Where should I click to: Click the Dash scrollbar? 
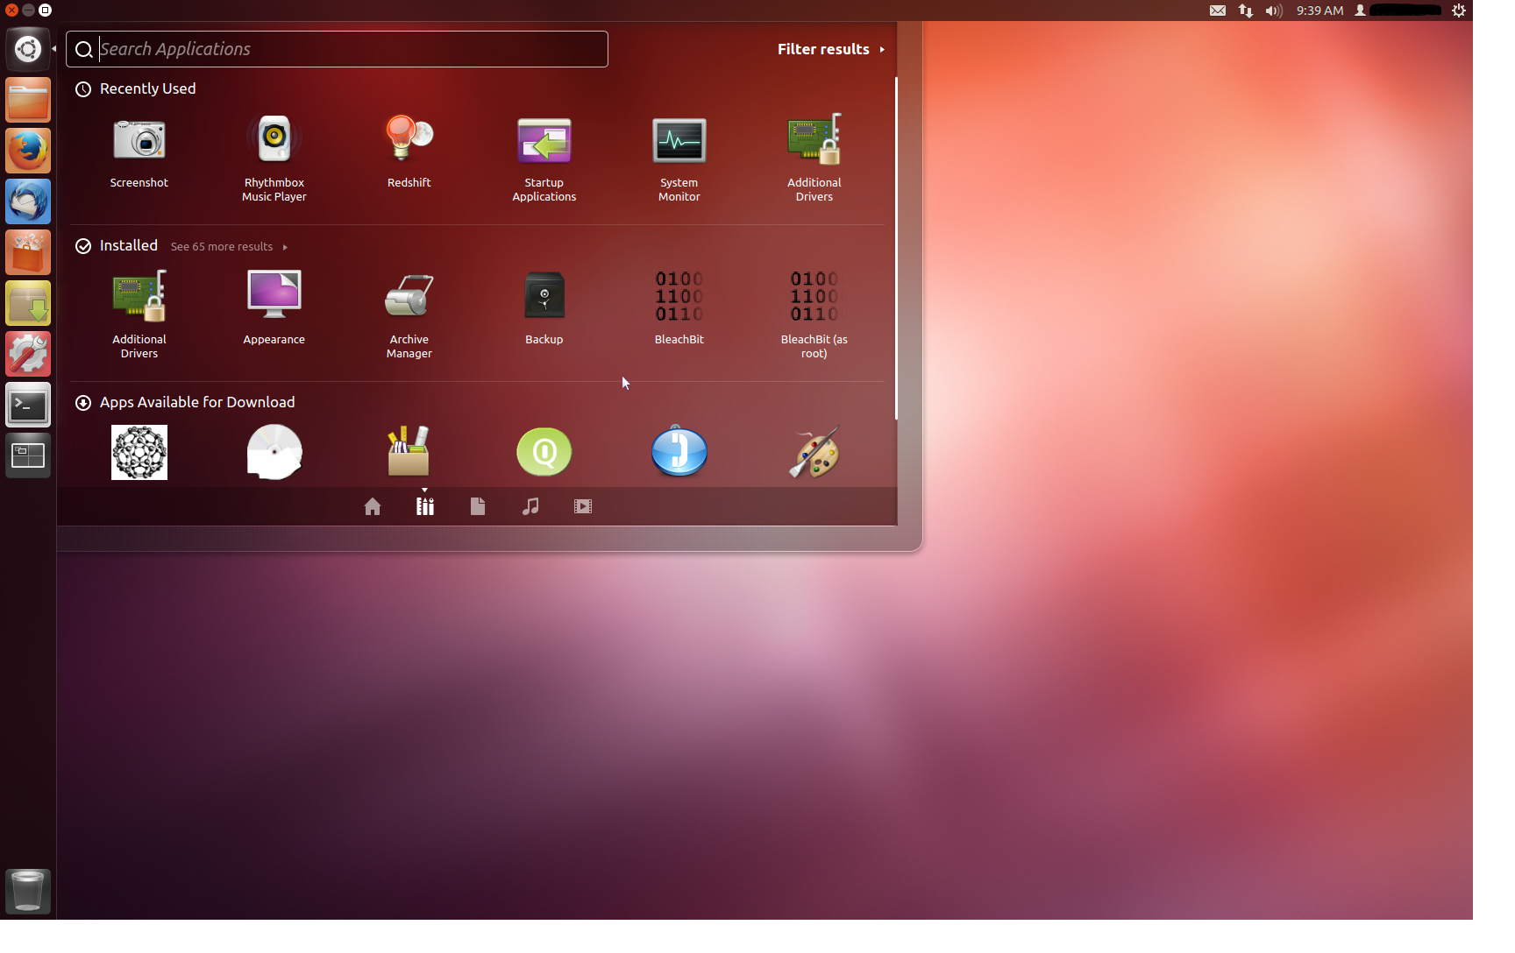895,248
